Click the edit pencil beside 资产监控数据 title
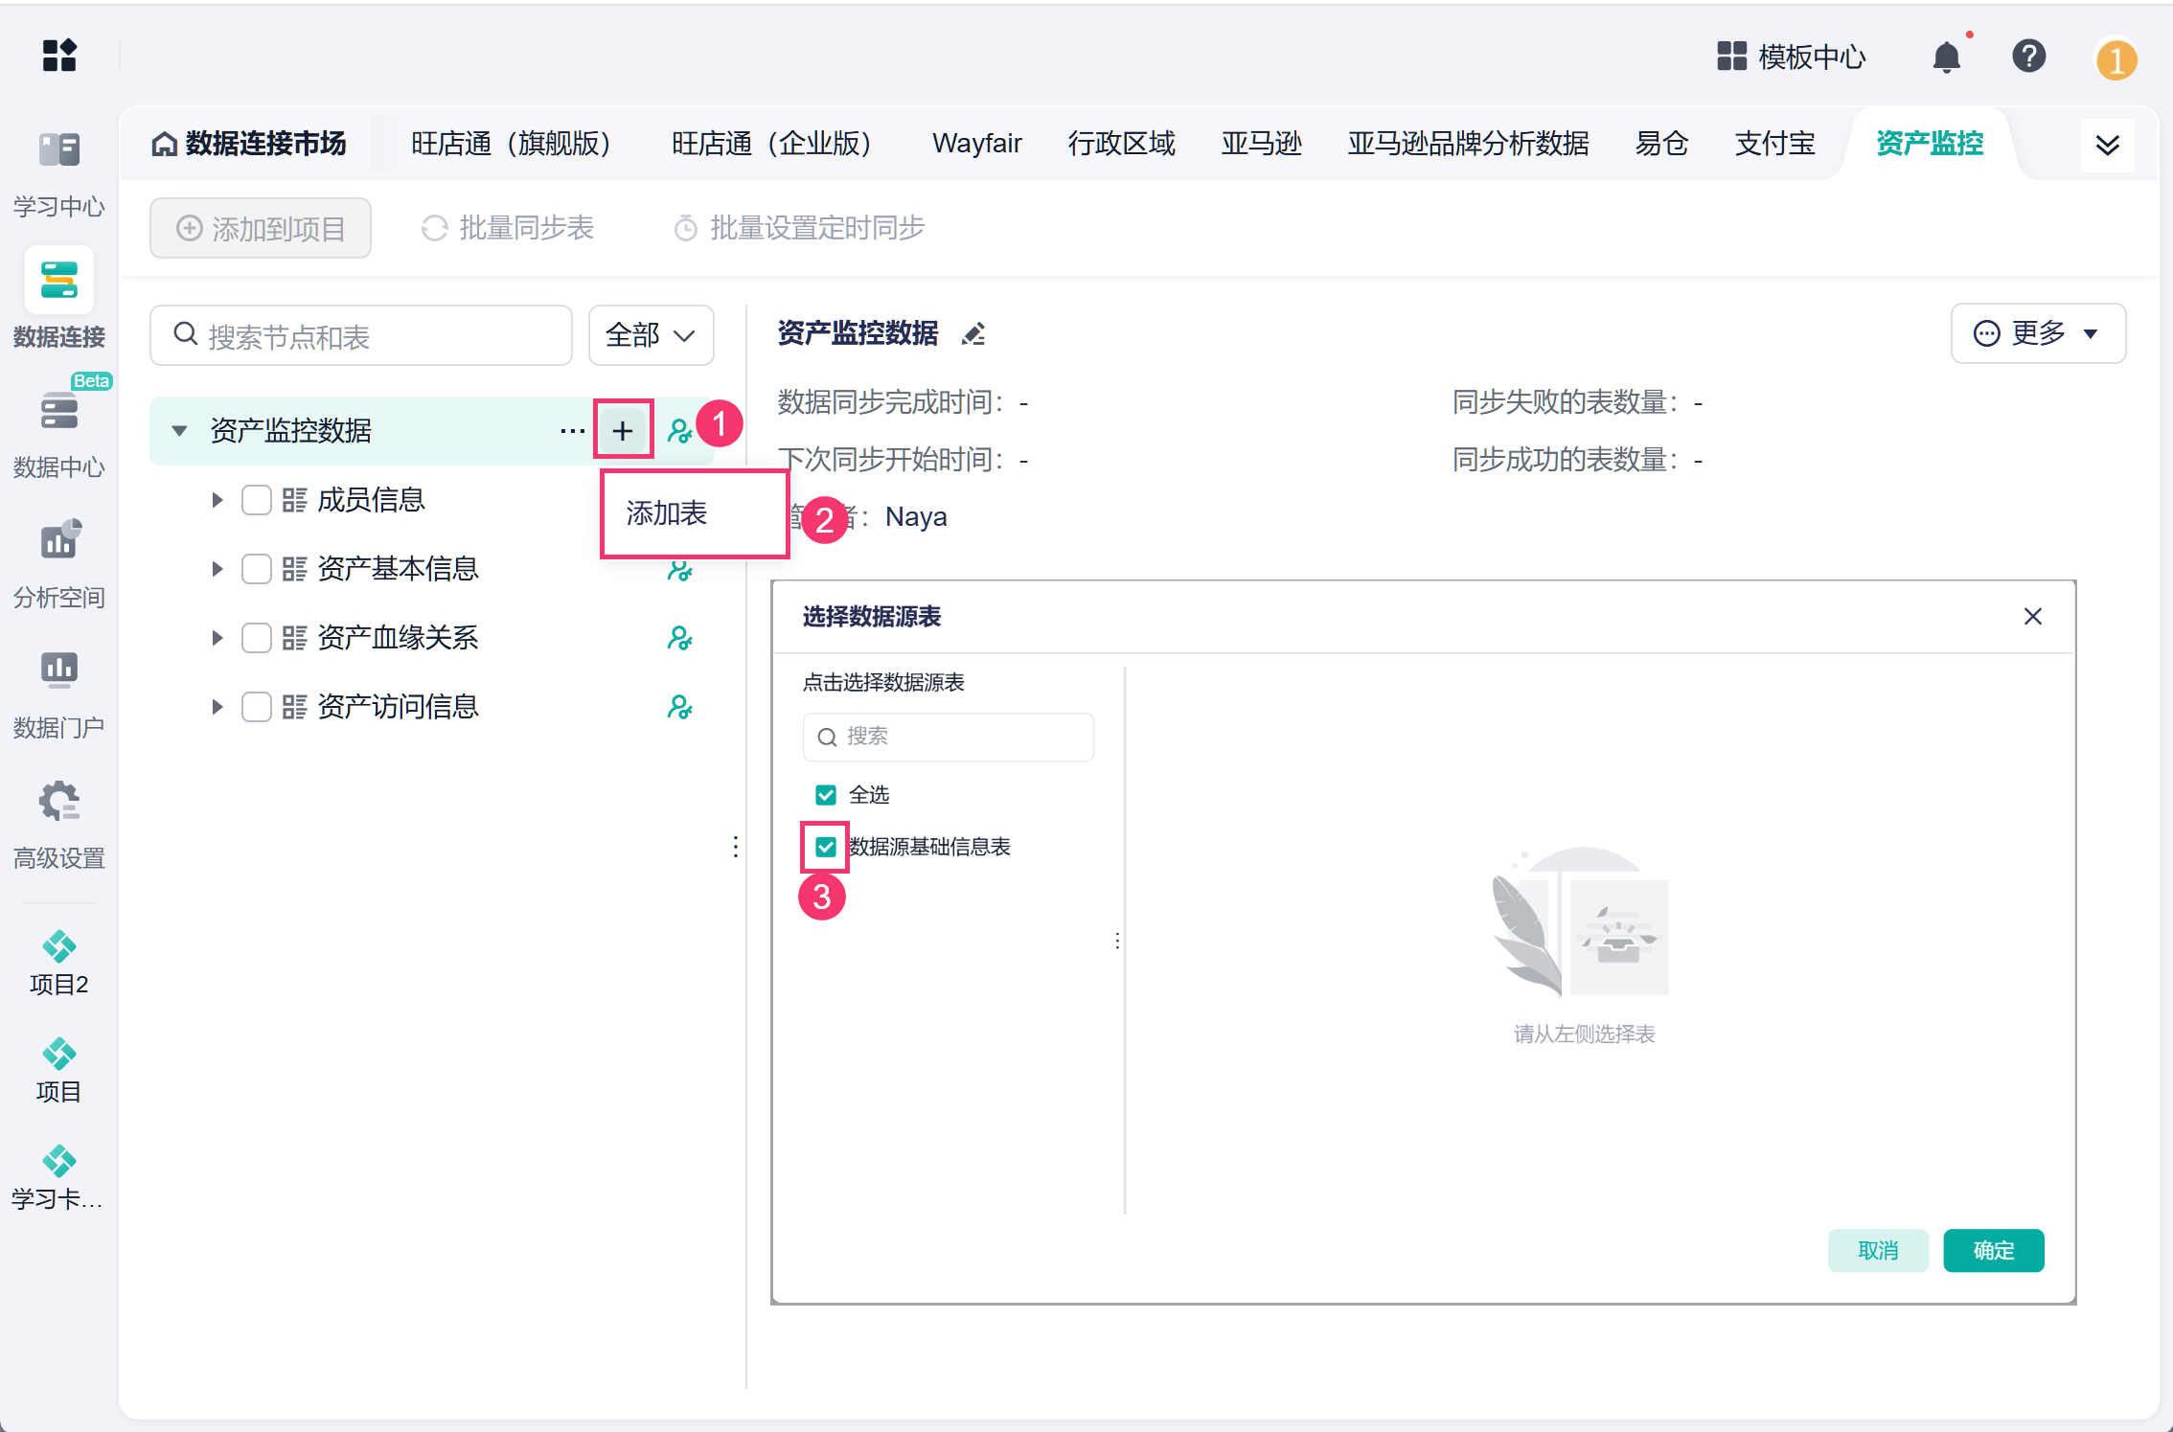Screen dimensions: 2173x1432 click(x=973, y=333)
